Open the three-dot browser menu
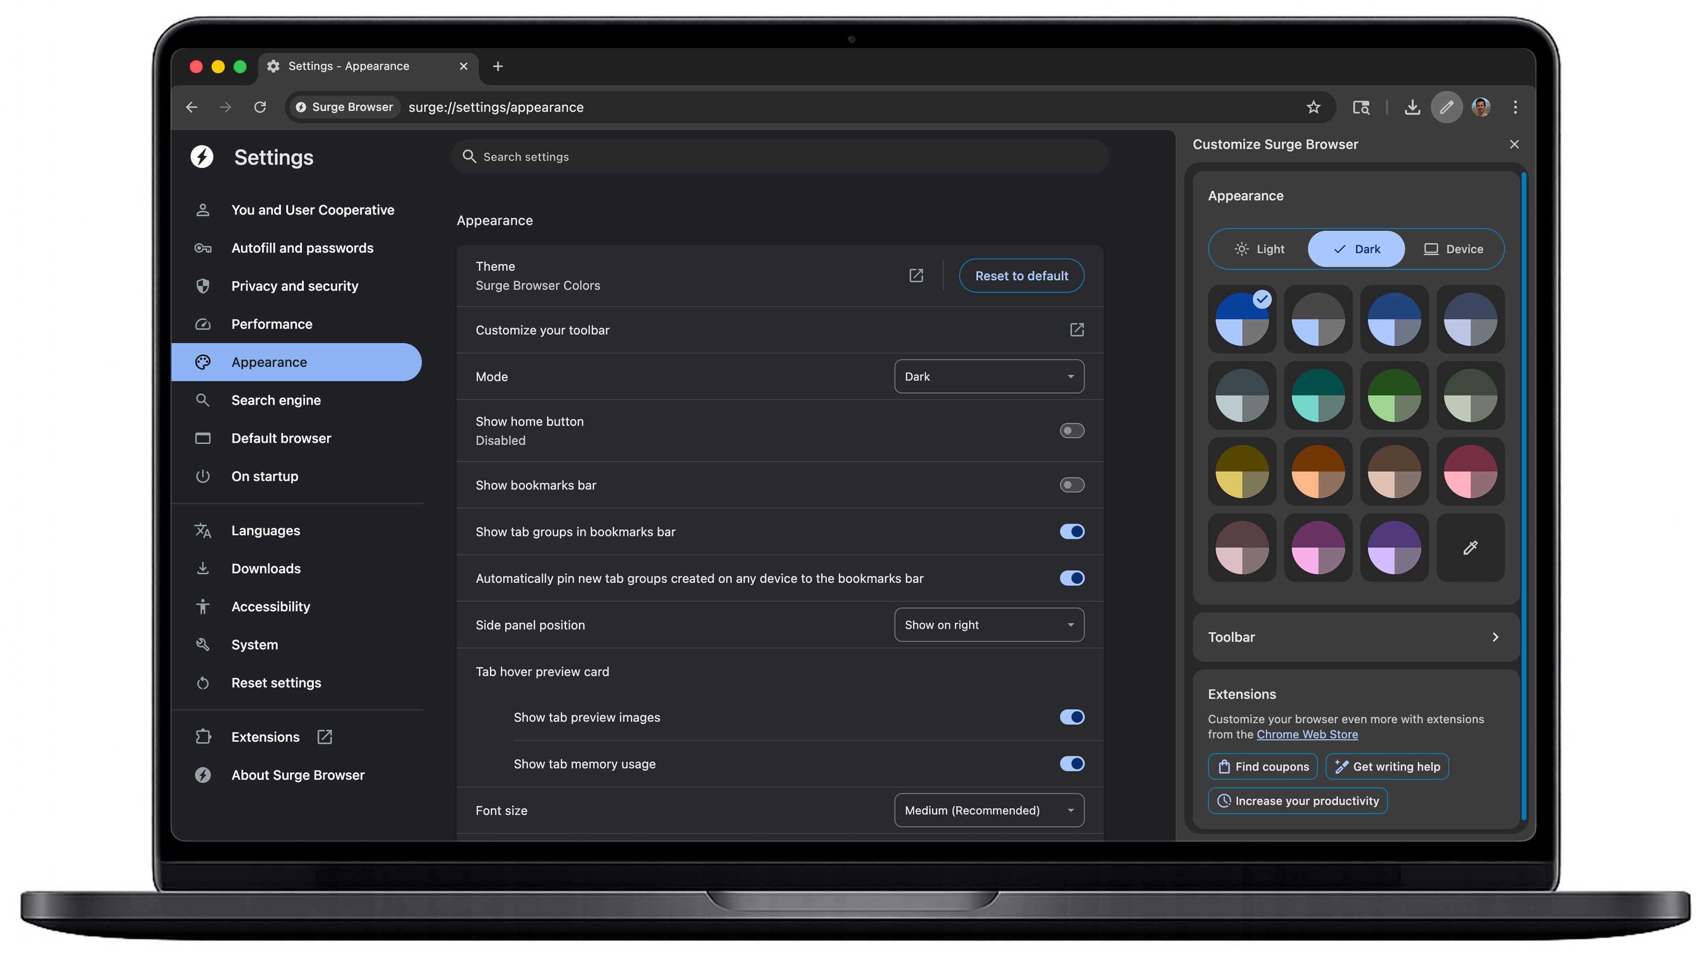The height and width of the screenshot is (953, 1707). (x=1515, y=107)
